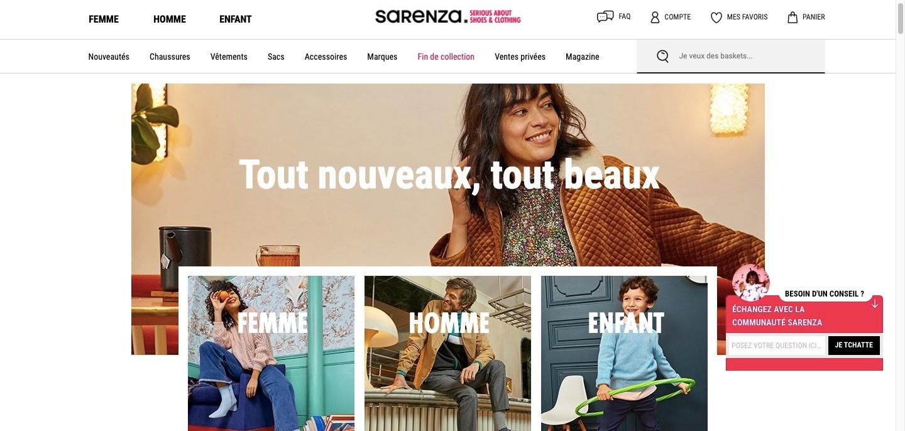Select the HOMME top tab
The height and width of the screenshot is (431, 905).
170,19
